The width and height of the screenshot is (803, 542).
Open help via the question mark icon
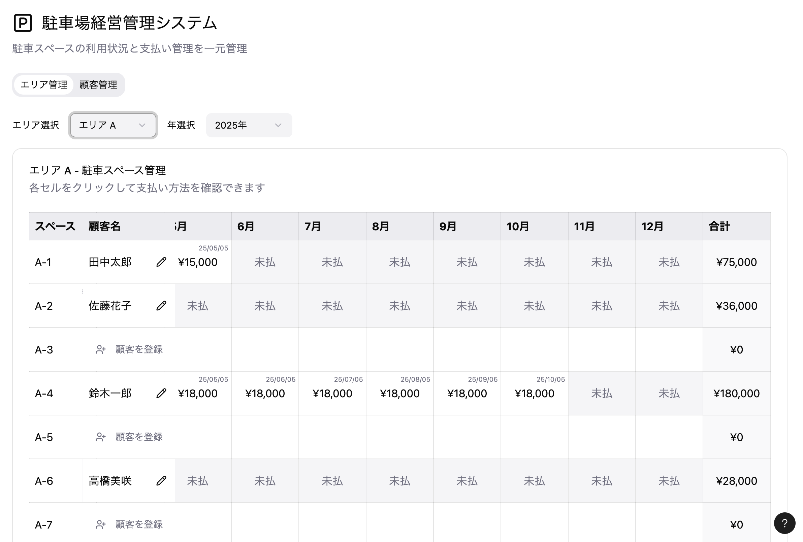[785, 523]
